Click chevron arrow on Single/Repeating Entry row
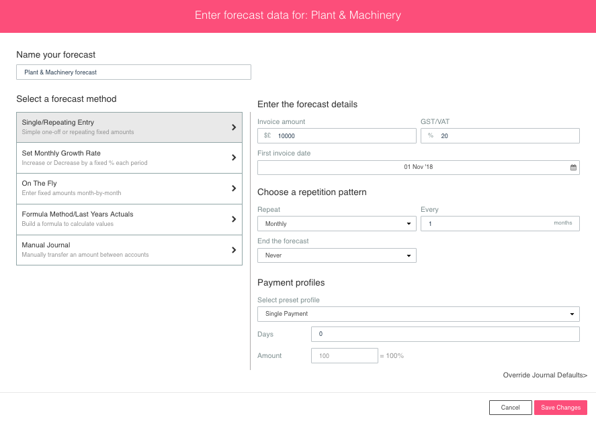Viewport: 596px width, 421px height. pyautogui.click(x=234, y=127)
